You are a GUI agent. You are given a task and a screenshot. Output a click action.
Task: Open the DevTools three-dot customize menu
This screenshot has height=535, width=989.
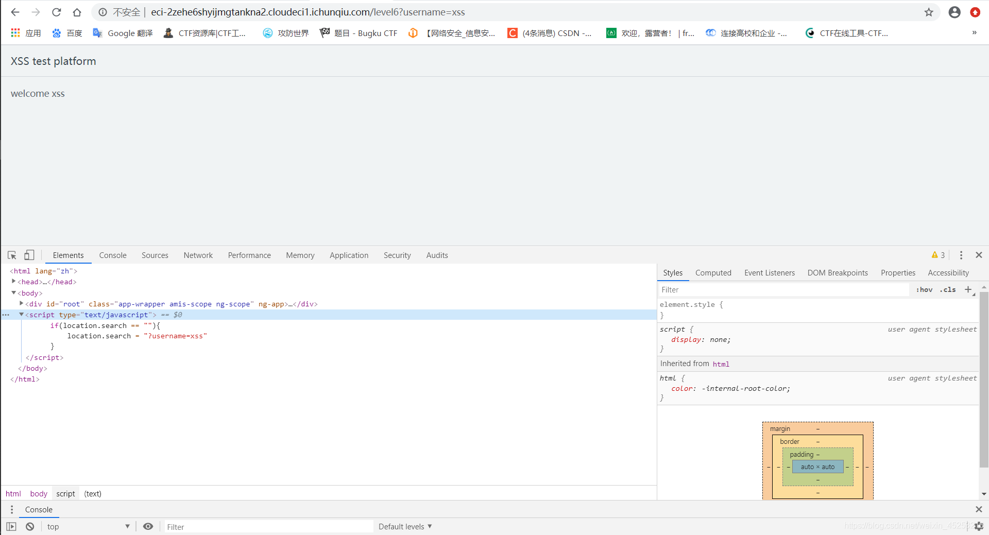tap(961, 255)
